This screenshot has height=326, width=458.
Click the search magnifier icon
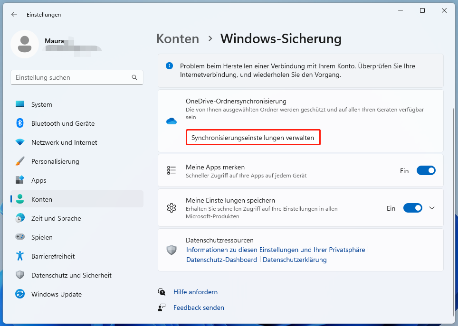(134, 77)
